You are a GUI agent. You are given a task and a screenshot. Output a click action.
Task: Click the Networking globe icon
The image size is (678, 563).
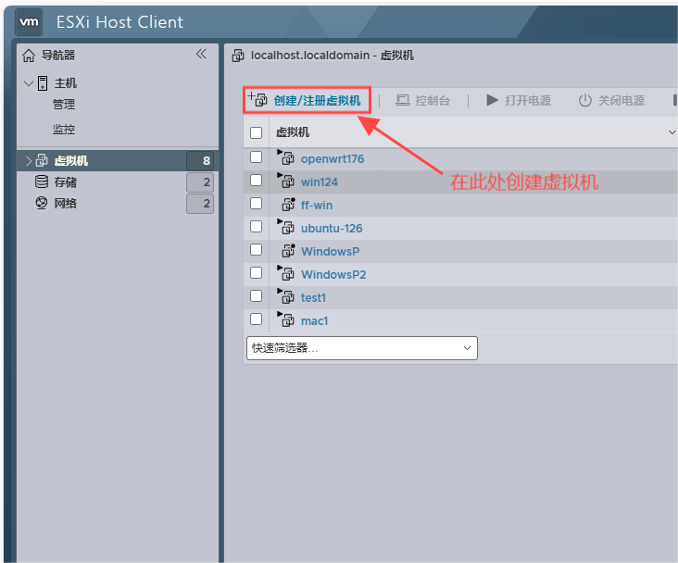coord(42,203)
